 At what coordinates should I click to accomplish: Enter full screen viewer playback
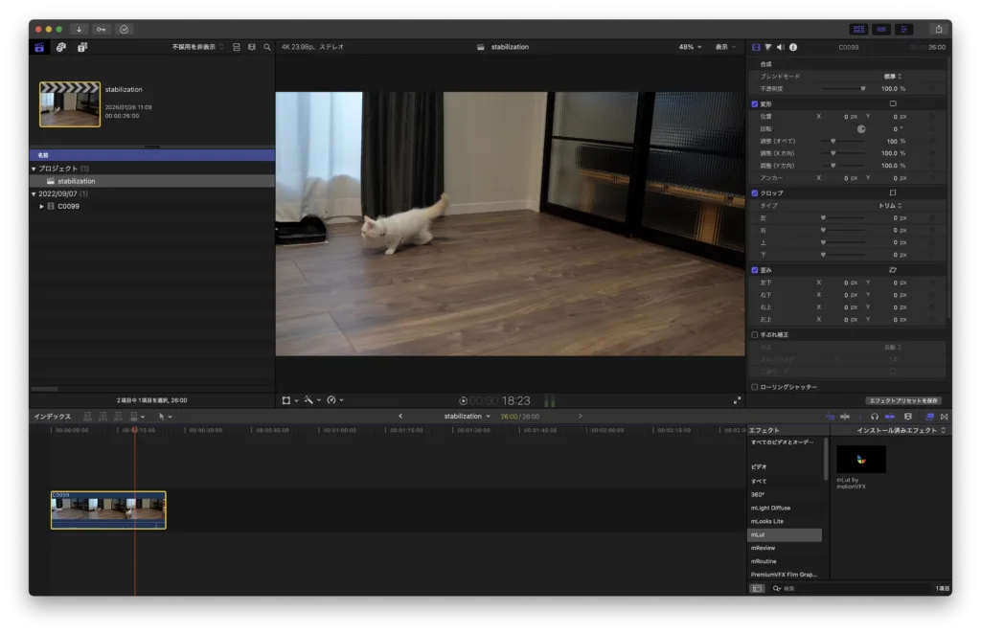coord(737,400)
